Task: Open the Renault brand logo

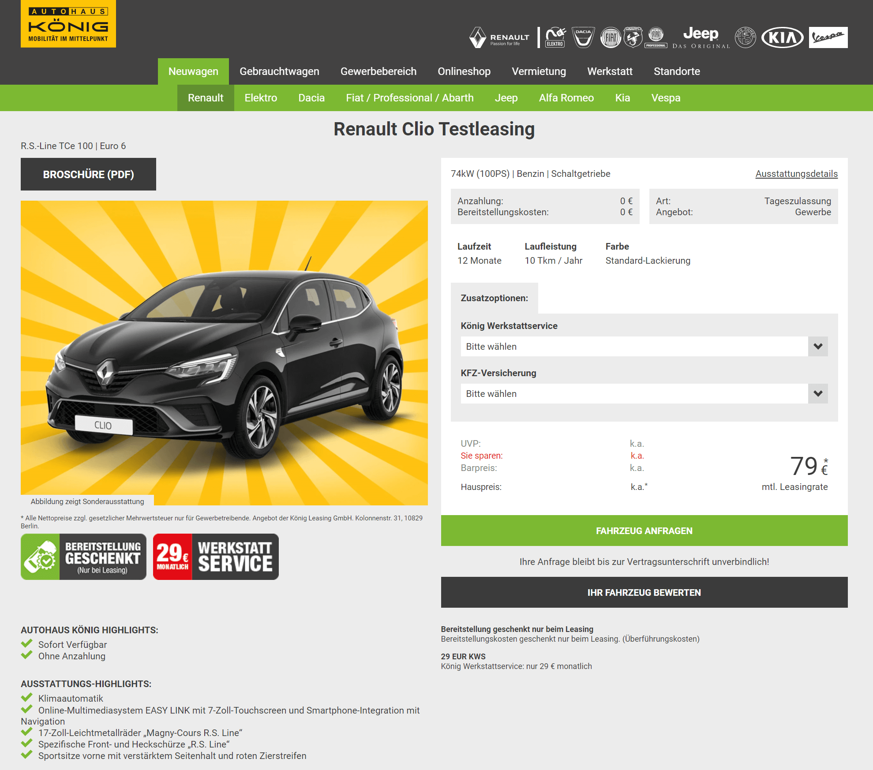Action: pos(499,37)
